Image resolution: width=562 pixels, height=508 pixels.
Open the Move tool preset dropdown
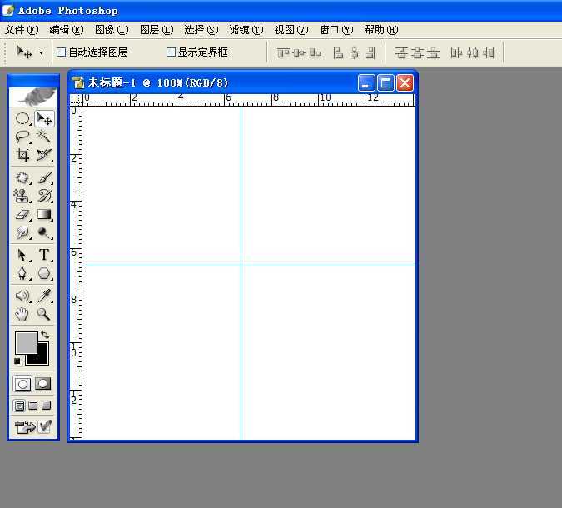point(41,53)
